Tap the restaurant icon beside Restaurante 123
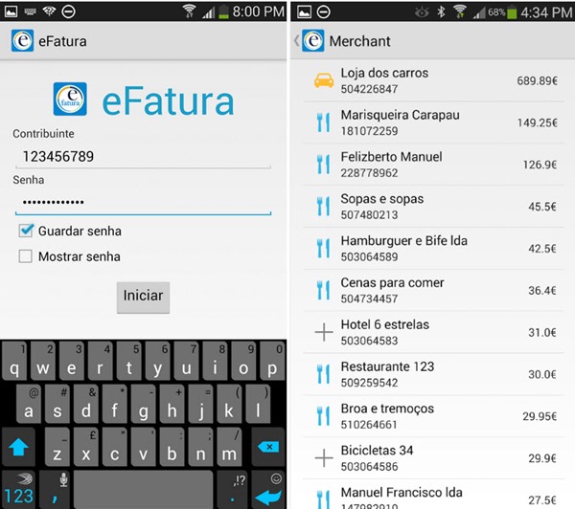Image resolution: width=575 pixels, height=509 pixels. [324, 374]
